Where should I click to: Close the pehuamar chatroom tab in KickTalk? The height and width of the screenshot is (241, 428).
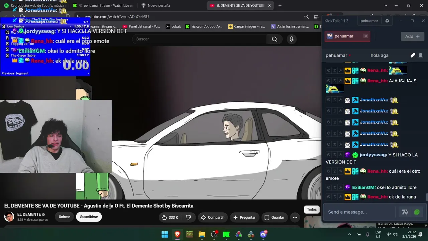click(365, 36)
